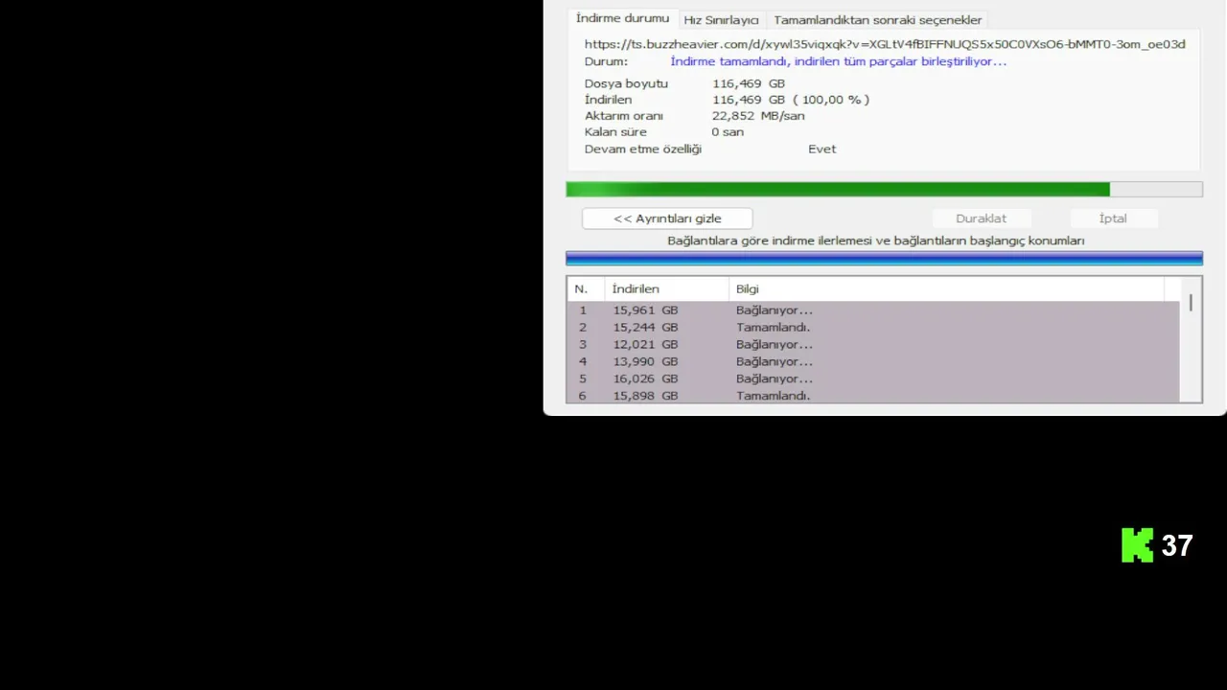The width and height of the screenshot is (1227, 690).
Task: Click the Devam etme özelliği Evet value
Action: point(822,149)
